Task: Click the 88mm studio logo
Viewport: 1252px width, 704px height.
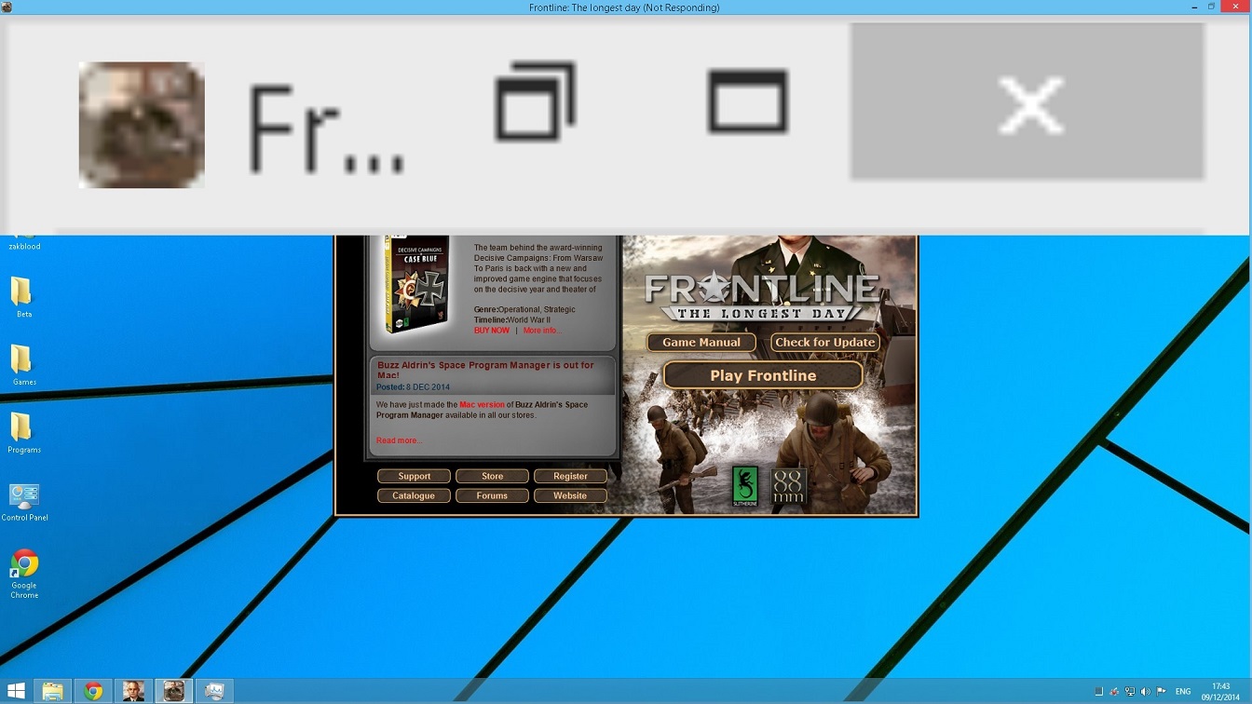Action: [x=788, y=487]
